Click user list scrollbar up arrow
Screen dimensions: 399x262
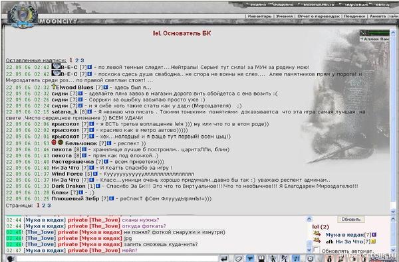coord(393,219)
